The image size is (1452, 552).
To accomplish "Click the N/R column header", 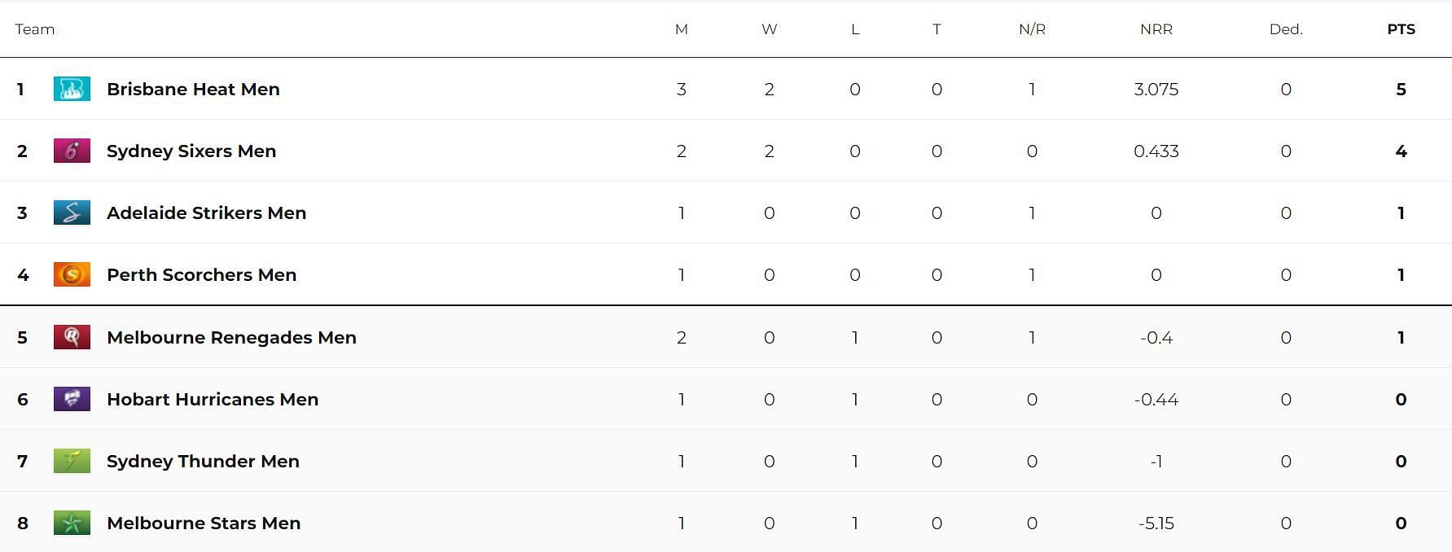I will [1032, 29].
